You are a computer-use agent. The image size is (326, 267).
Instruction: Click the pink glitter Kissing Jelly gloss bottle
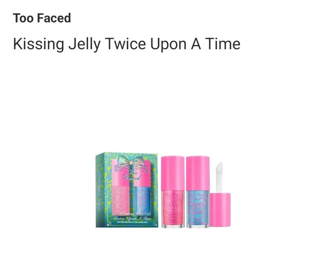click(x=173, y=192)
